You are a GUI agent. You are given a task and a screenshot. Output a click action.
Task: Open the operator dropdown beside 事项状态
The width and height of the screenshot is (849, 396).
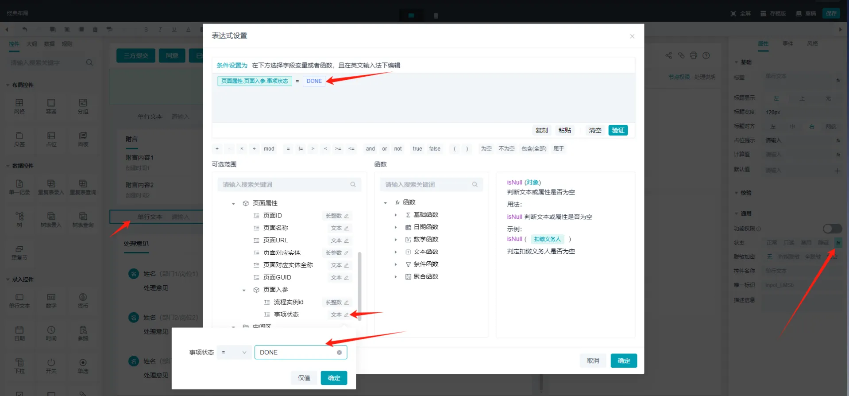[x=234, y=353]
